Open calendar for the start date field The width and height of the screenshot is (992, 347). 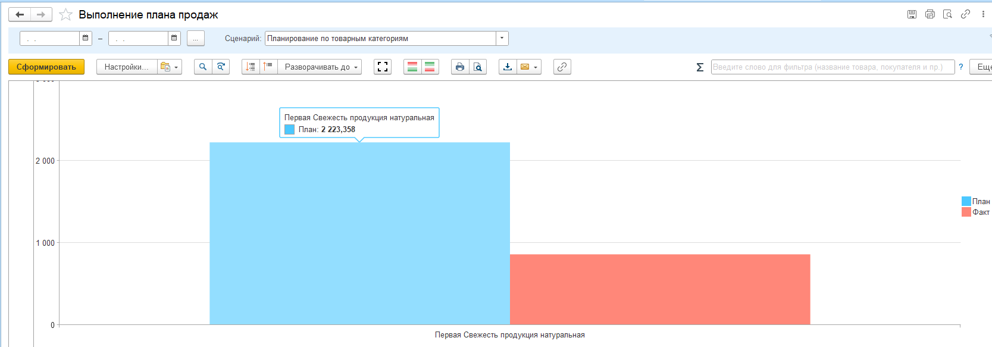coord(86,38)
